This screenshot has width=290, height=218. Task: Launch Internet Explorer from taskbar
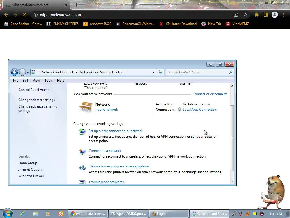pos(23,214)
